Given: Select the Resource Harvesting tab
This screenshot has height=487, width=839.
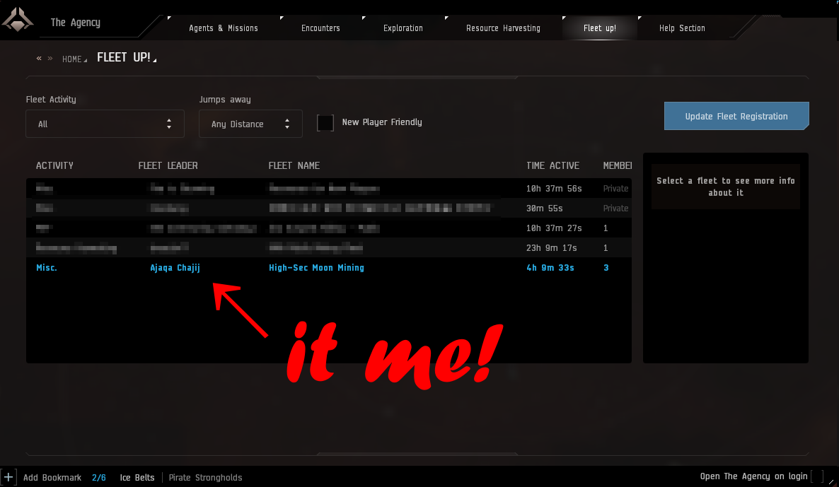Looking at the screenshot, I should 503,28.
